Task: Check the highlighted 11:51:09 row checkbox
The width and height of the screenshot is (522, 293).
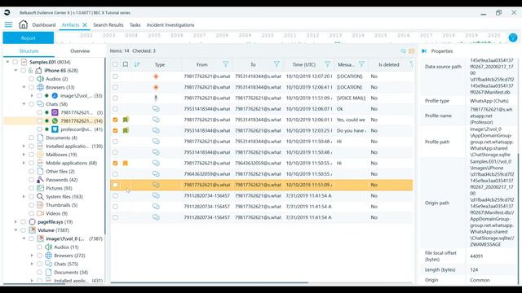Action: (x=115, y=185)
